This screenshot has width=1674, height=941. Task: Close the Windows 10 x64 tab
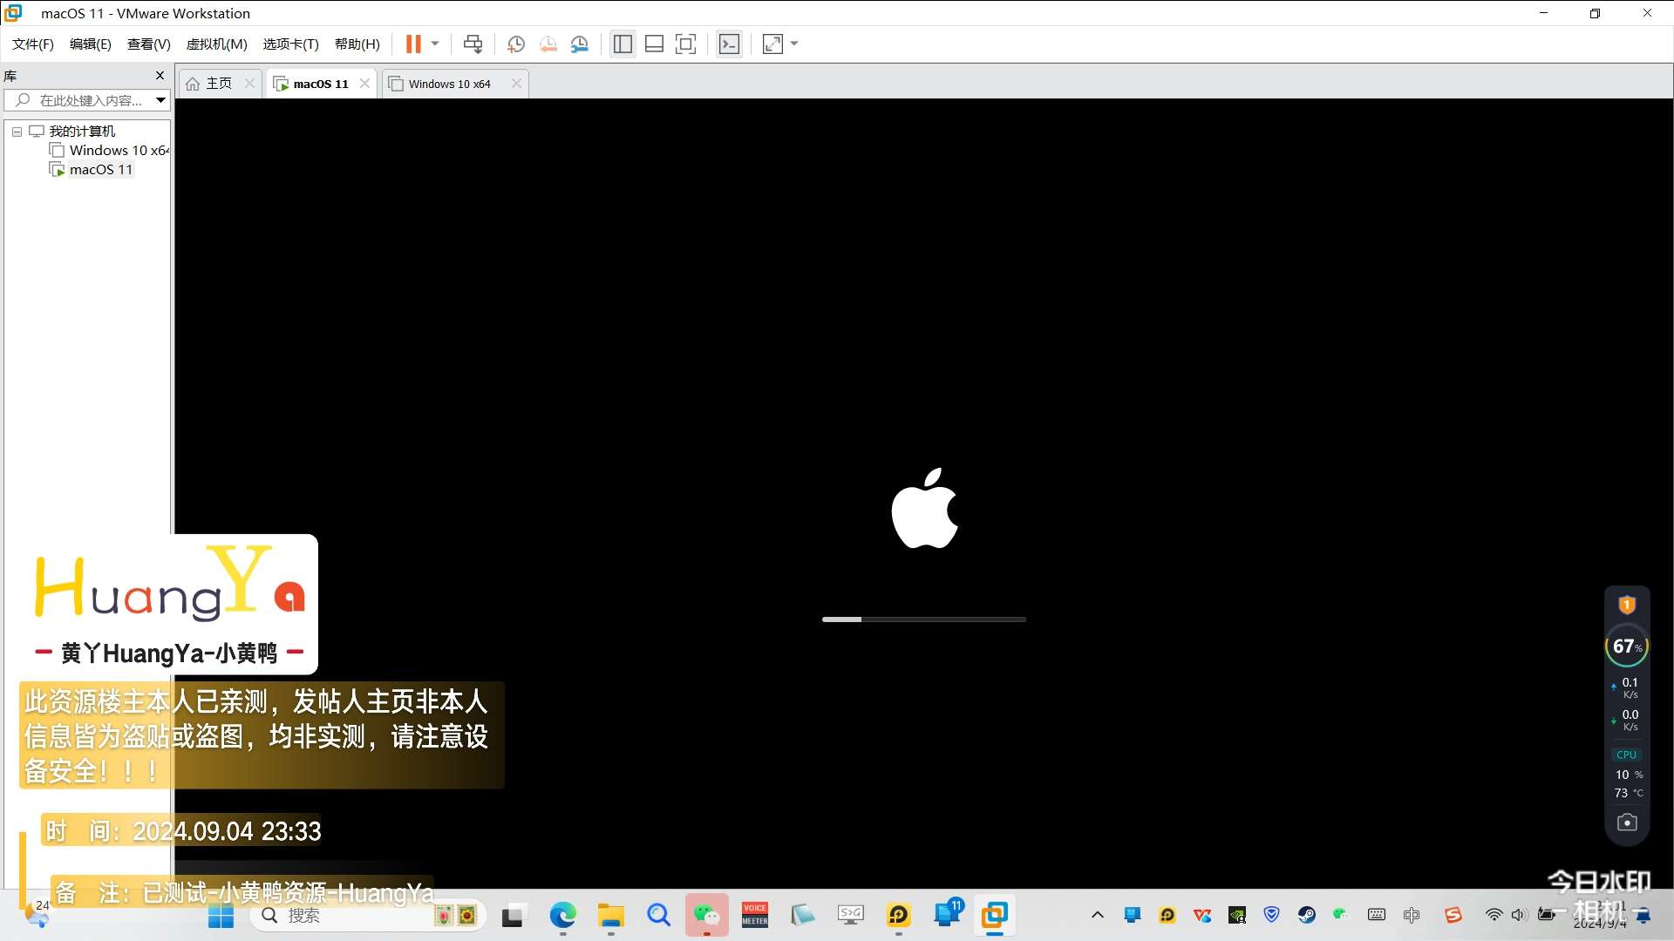[x=516, y=84]
